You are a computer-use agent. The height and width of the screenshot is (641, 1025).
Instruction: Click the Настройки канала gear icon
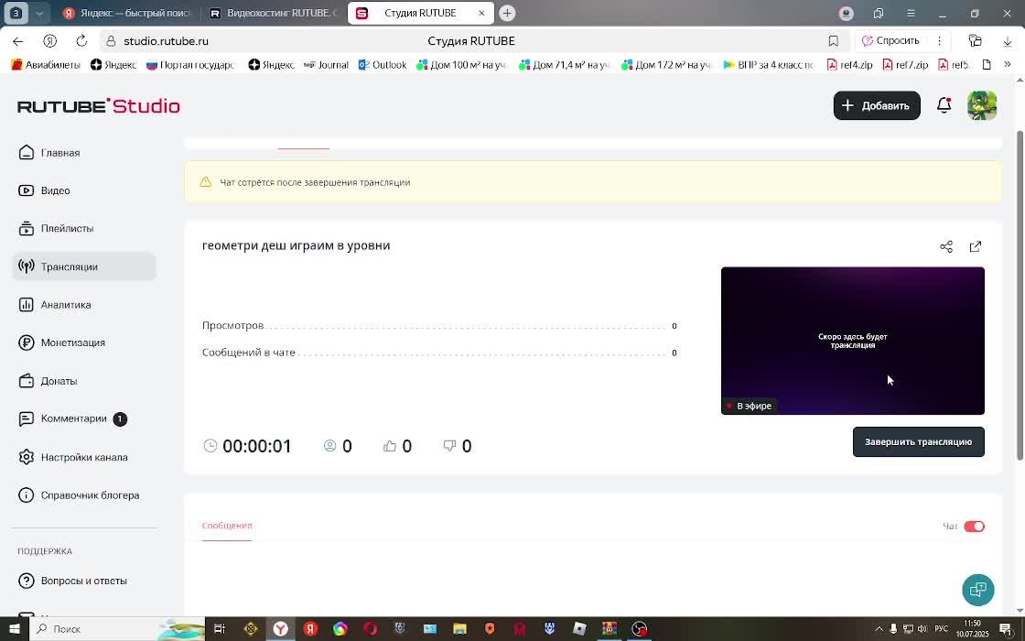pos(27,457)
